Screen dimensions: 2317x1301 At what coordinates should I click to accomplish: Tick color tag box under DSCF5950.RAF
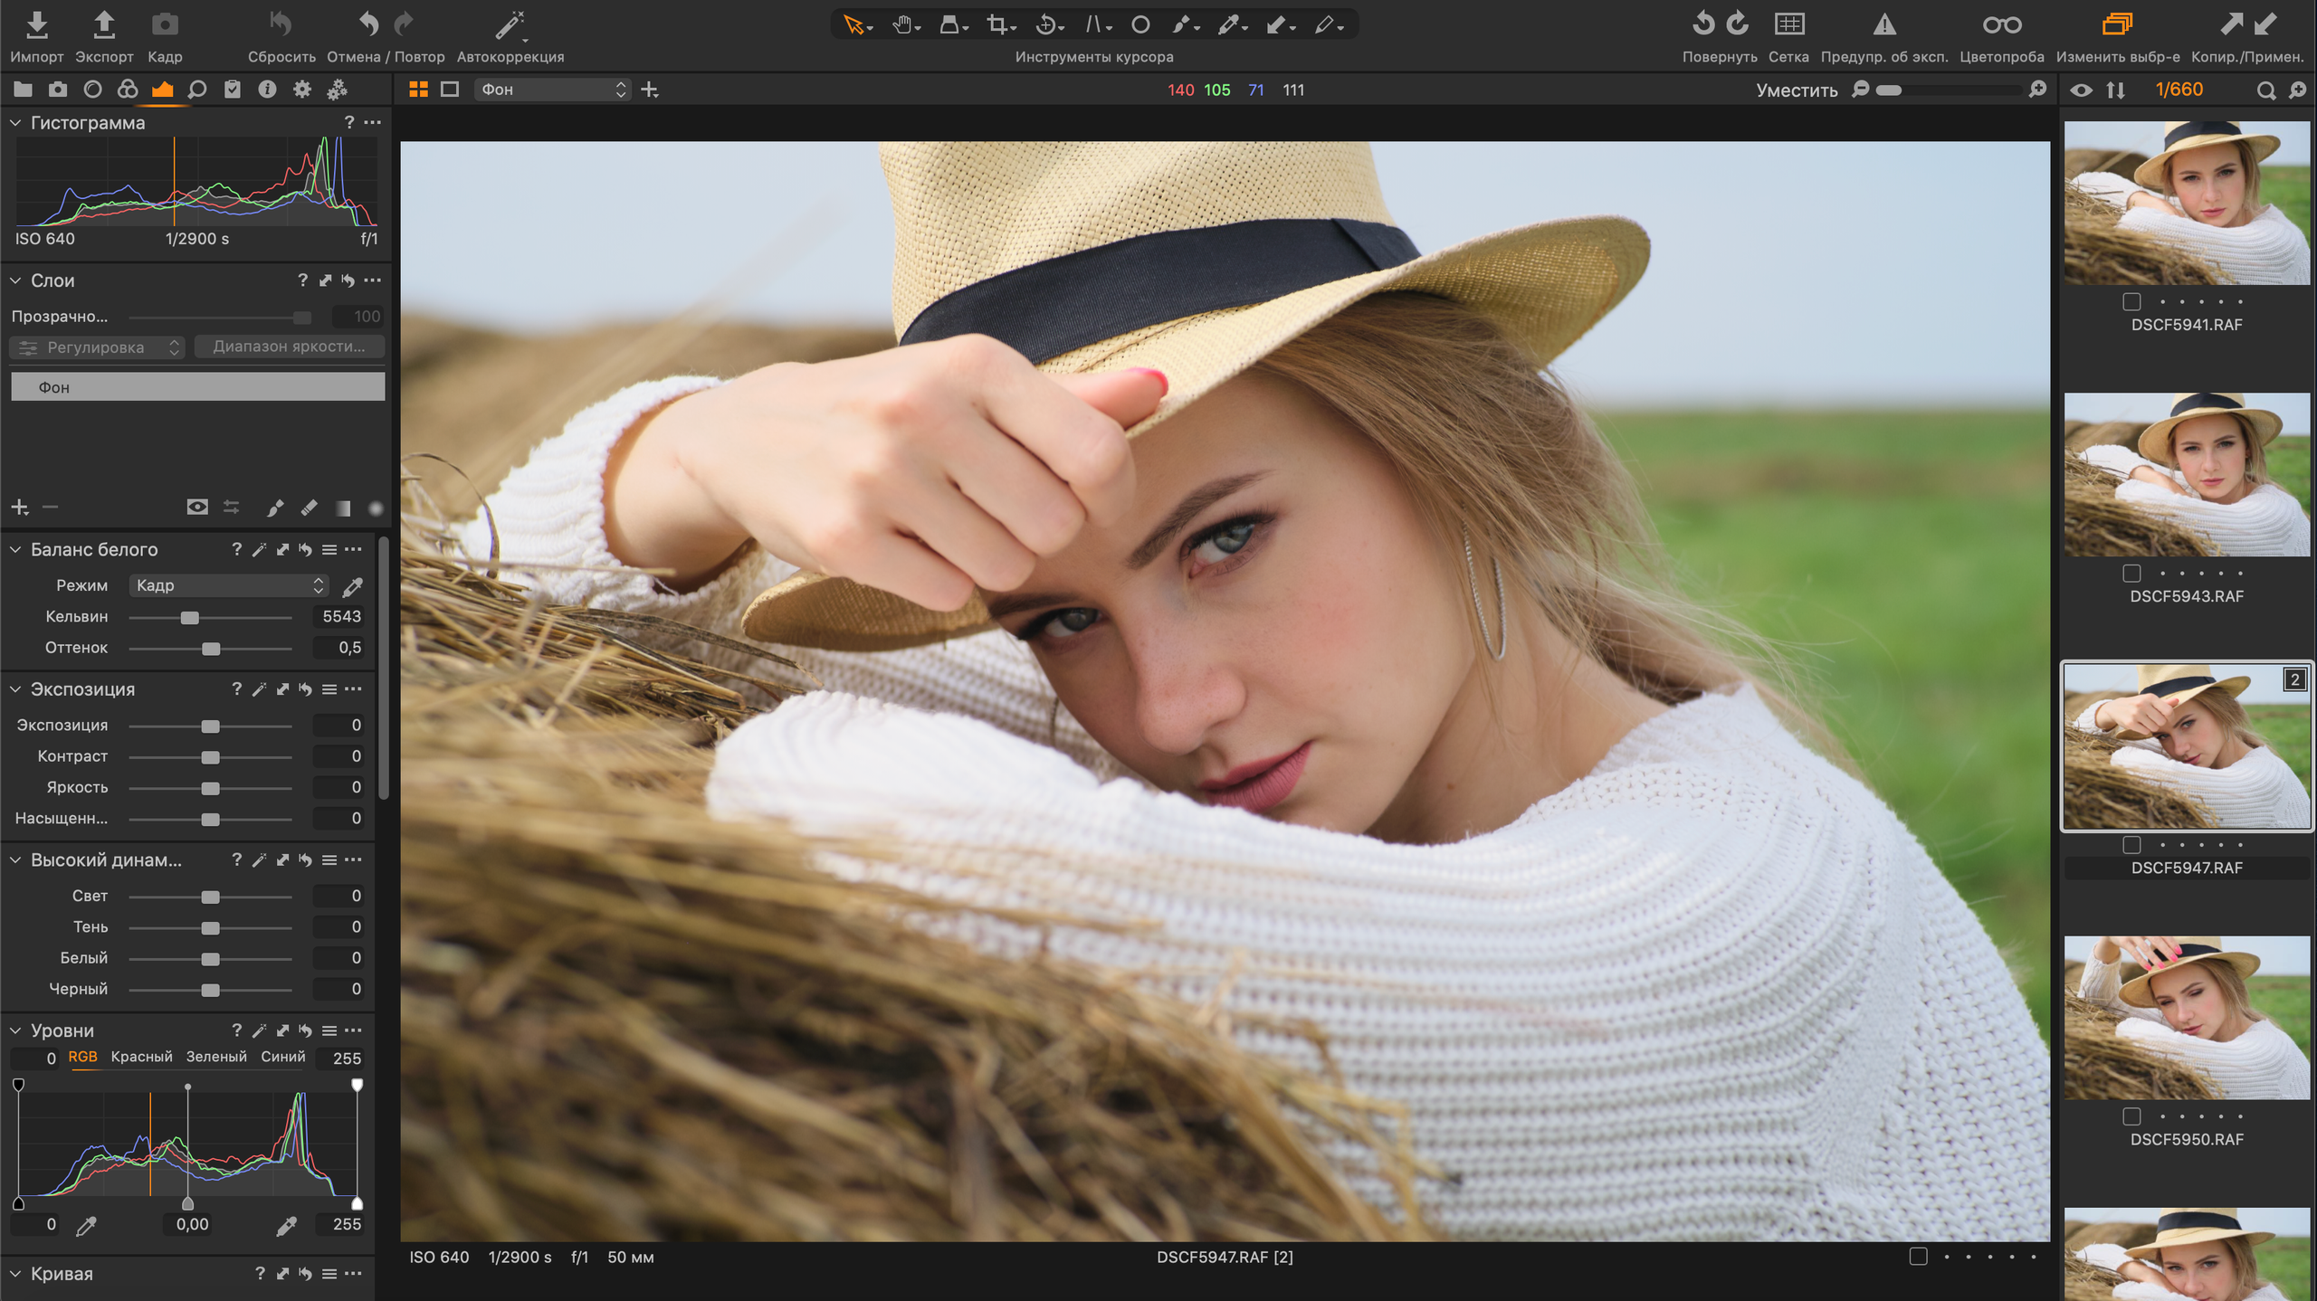coord(2131,1116)
